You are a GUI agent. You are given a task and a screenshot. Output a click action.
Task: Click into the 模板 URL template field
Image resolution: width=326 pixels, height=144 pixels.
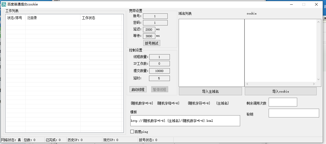click(185, 121)
